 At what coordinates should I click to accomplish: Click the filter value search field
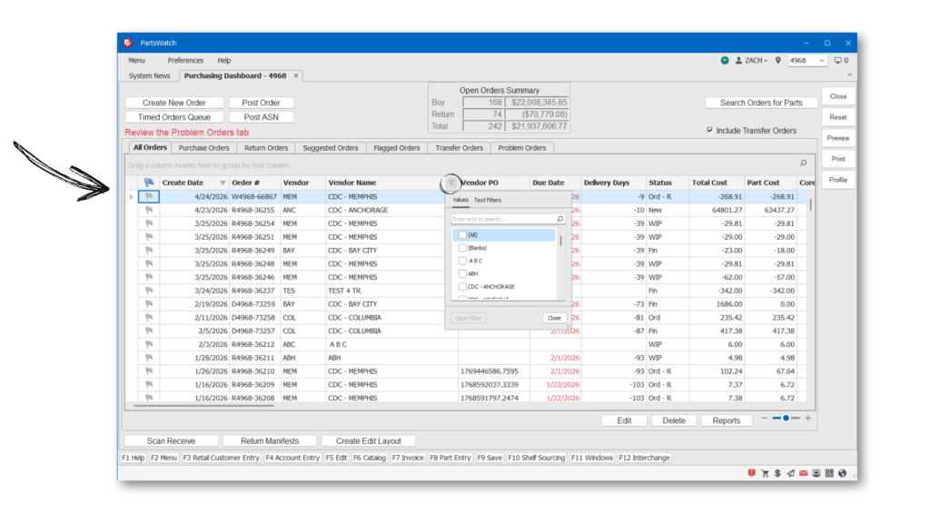click(503, 220)
